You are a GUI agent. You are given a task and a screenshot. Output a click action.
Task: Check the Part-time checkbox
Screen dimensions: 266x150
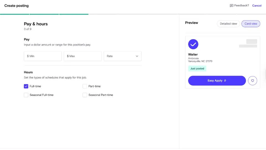pos(85,86)
